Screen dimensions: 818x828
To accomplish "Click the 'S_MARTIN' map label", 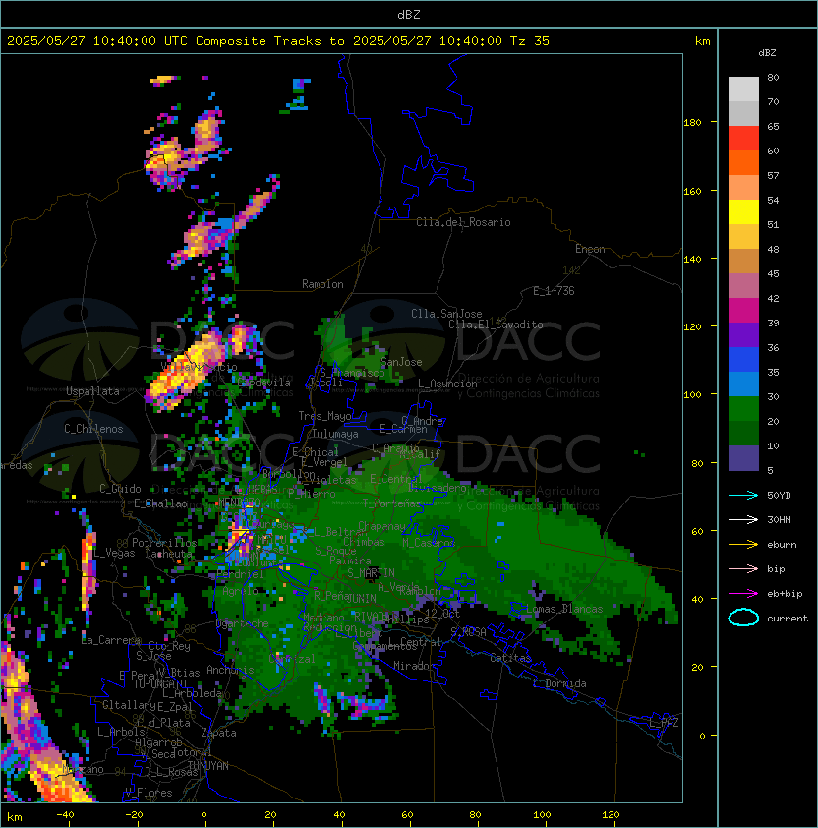I will [371, 573].
